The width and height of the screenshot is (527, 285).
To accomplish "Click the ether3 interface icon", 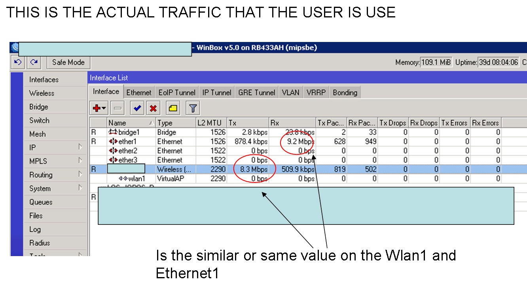I will 113,160.
